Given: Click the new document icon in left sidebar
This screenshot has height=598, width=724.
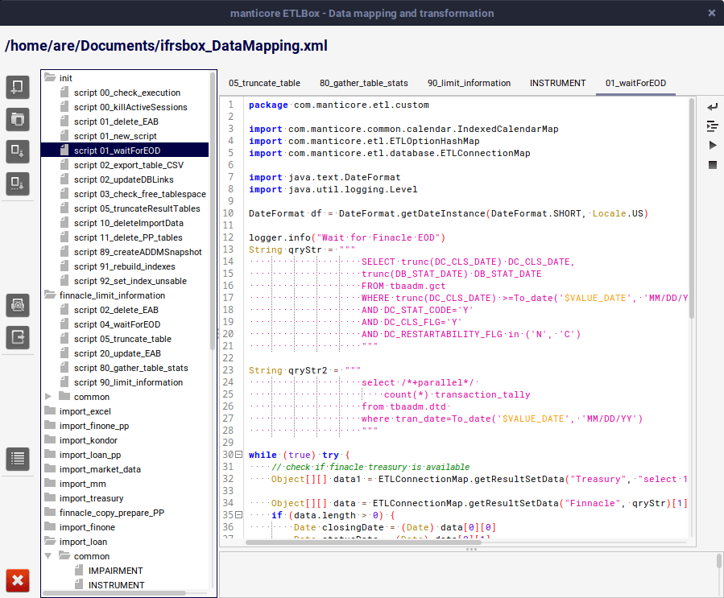Looking at the screenshot, I should (18, 88).
